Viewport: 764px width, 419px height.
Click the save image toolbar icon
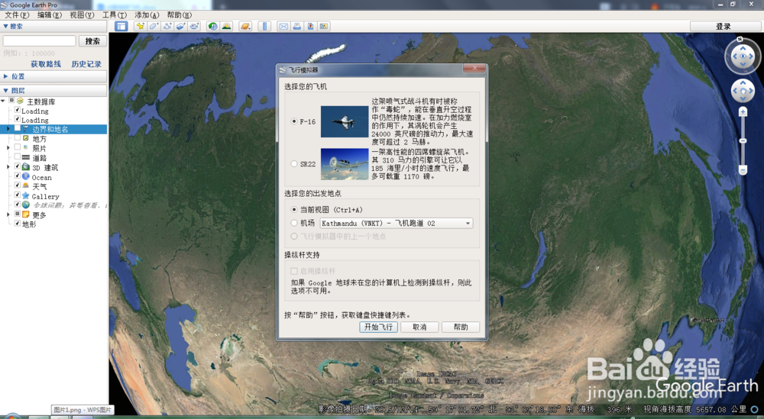coord(310,26)
